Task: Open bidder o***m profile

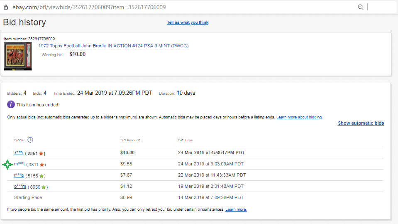Action: [20, 187]
